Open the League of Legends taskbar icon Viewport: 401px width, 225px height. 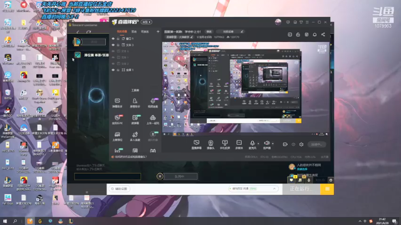click(x=71, y=221)
